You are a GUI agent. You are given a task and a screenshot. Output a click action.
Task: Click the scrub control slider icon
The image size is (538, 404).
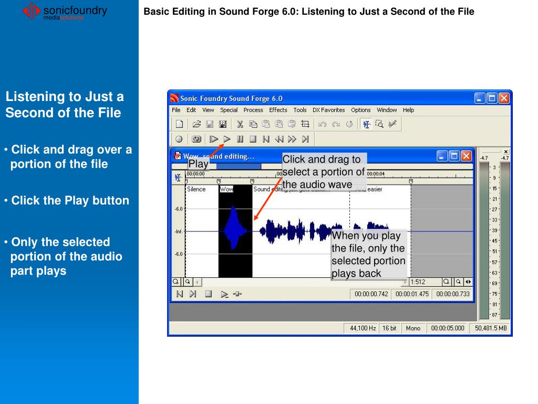pyautogui.click(x=237, y=294)
